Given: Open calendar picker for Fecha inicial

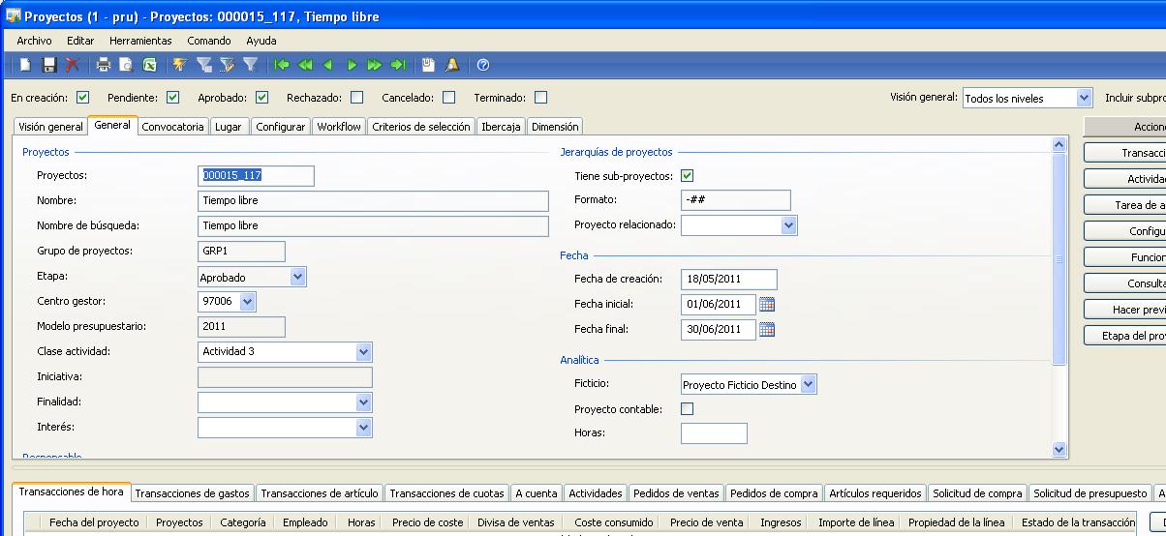Looking at the screenshot, I should (767, 304).
